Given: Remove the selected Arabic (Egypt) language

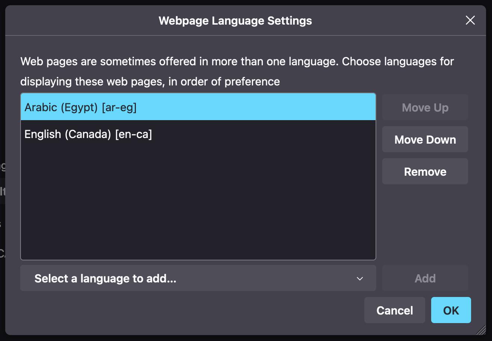Looking at the screenshot, I should click(425, 171).
